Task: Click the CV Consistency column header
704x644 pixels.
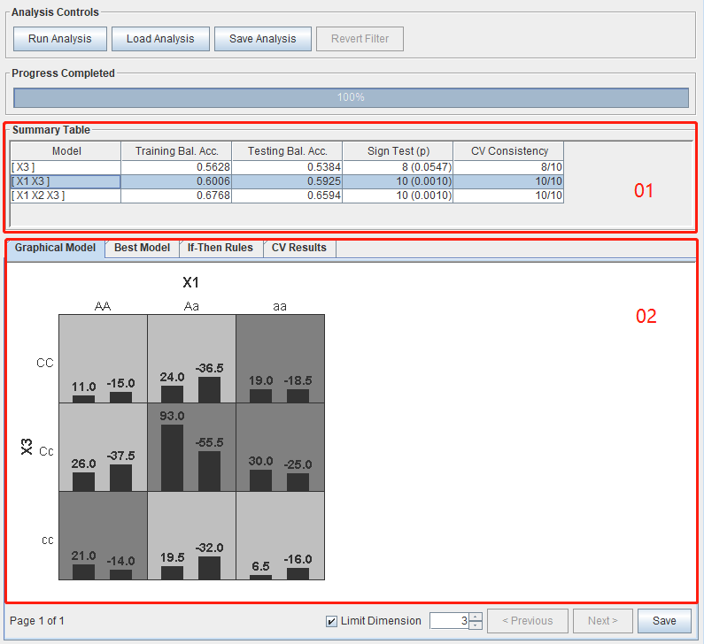Action: click(509, 151)
